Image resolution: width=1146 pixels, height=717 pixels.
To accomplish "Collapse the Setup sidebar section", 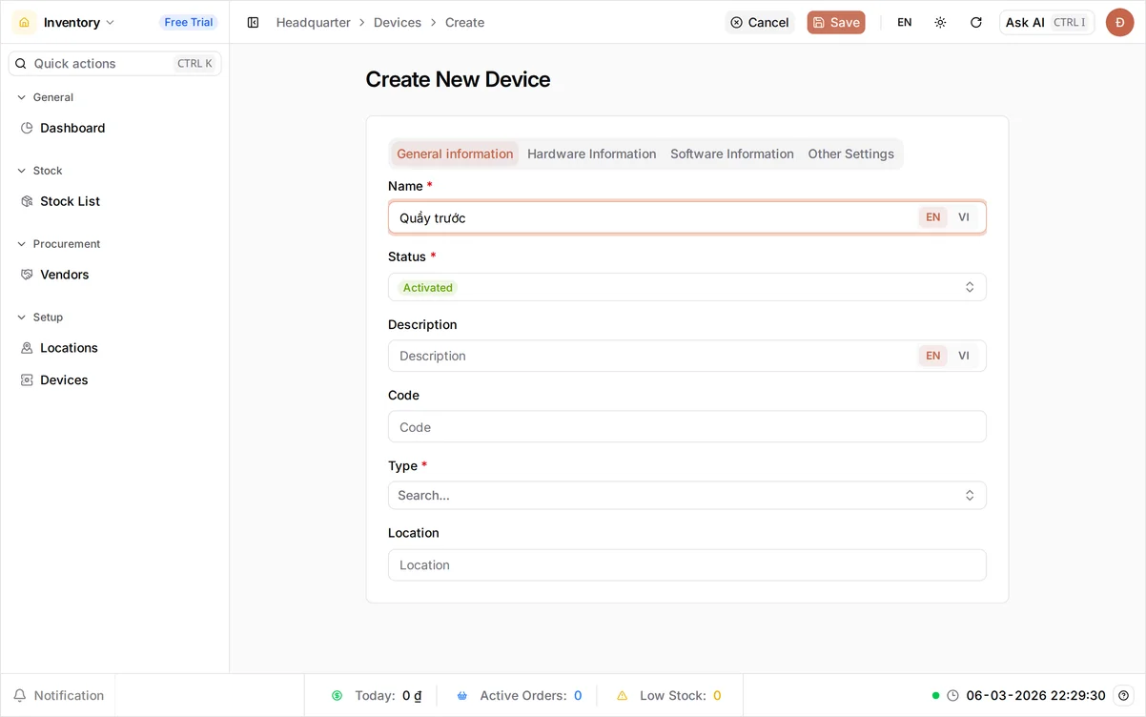I will tap(40, 318).
